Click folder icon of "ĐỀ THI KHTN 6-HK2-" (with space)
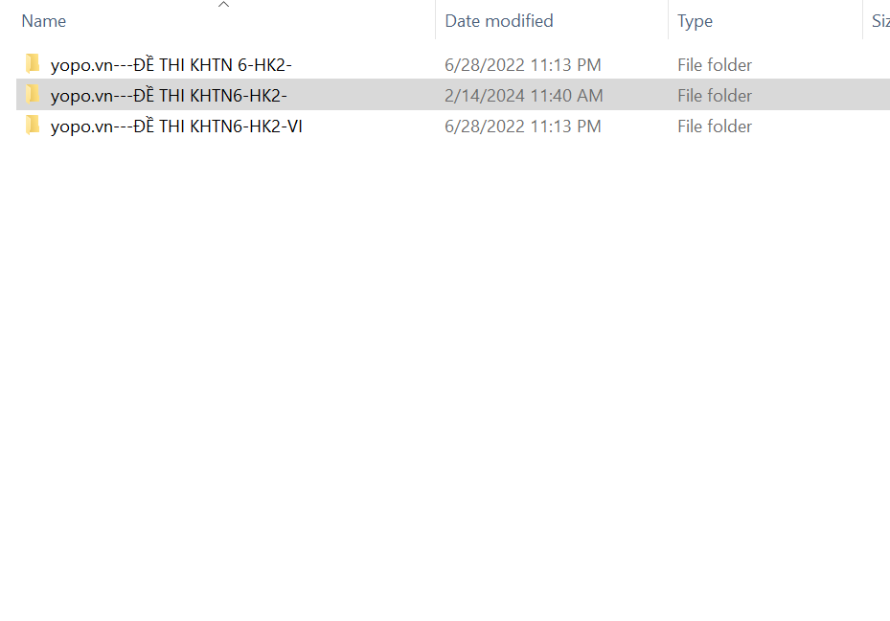This screenshot has height=621, width=890. tap(33, 64)
